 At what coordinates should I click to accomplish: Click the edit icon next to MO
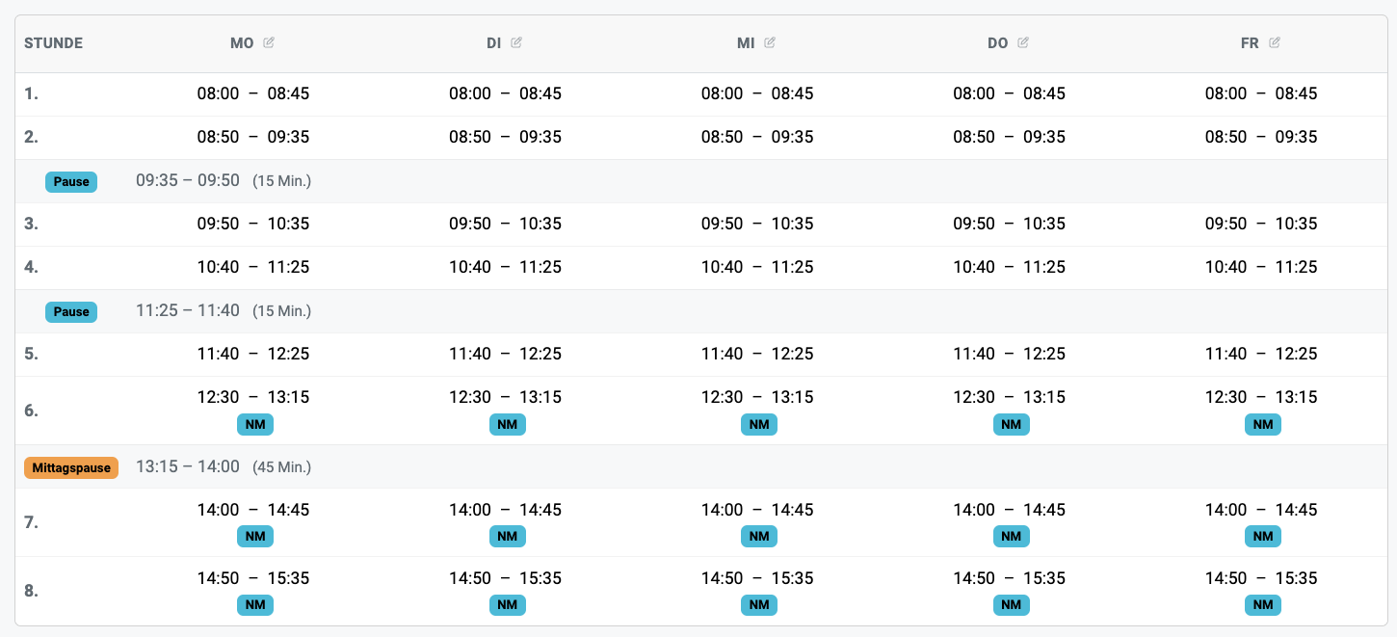tap(269, 43)
